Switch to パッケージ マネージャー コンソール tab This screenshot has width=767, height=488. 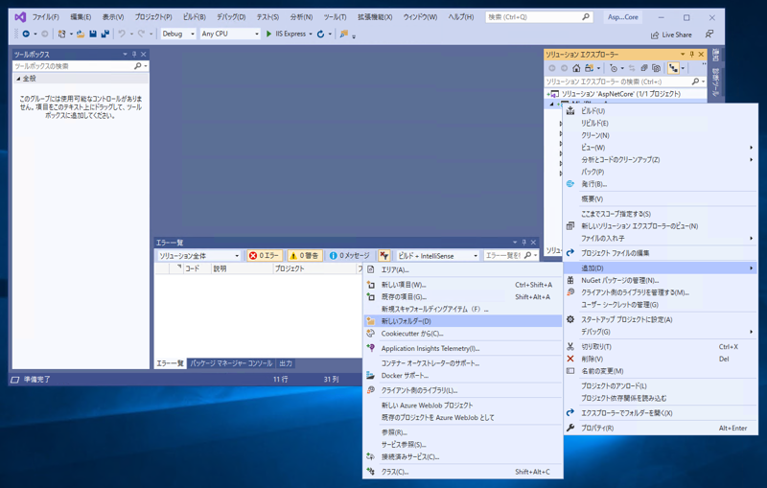point(231,363)
